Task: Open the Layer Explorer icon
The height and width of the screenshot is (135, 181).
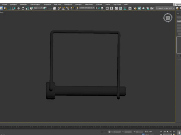Action: pyautogui.click(x=111, y=8)
